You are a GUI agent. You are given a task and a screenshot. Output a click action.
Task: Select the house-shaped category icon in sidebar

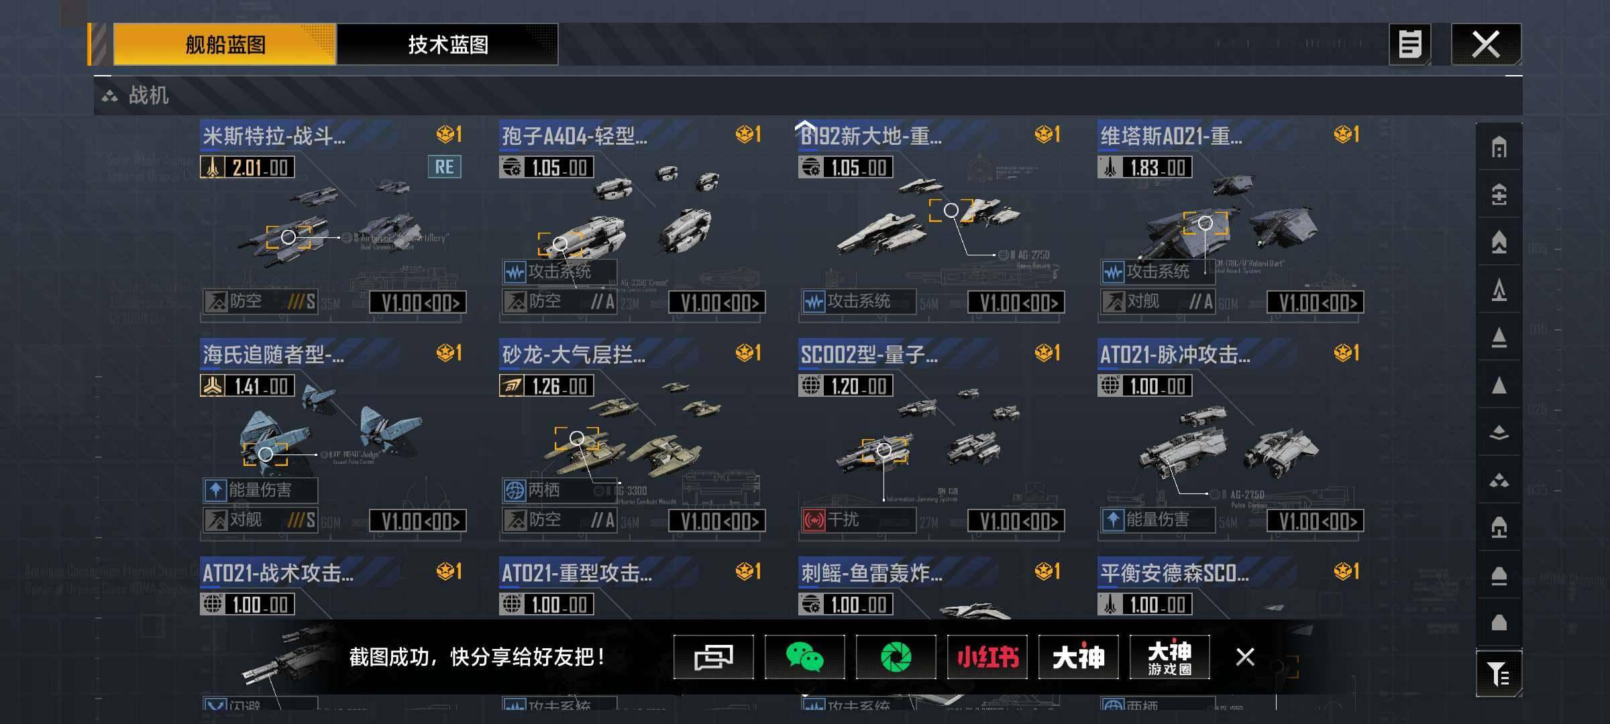(1499, 147)
